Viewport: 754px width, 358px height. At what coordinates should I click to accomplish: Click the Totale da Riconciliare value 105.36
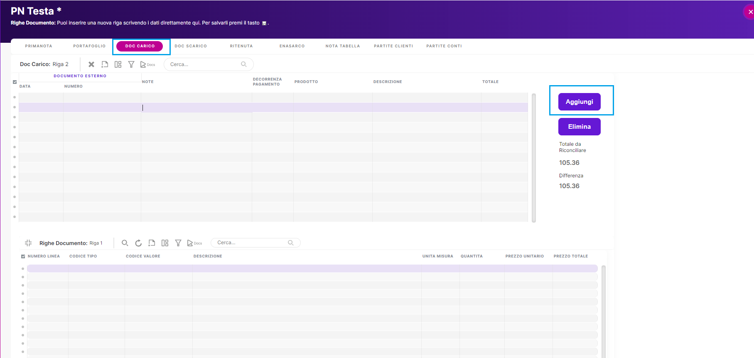click(569, 163)
